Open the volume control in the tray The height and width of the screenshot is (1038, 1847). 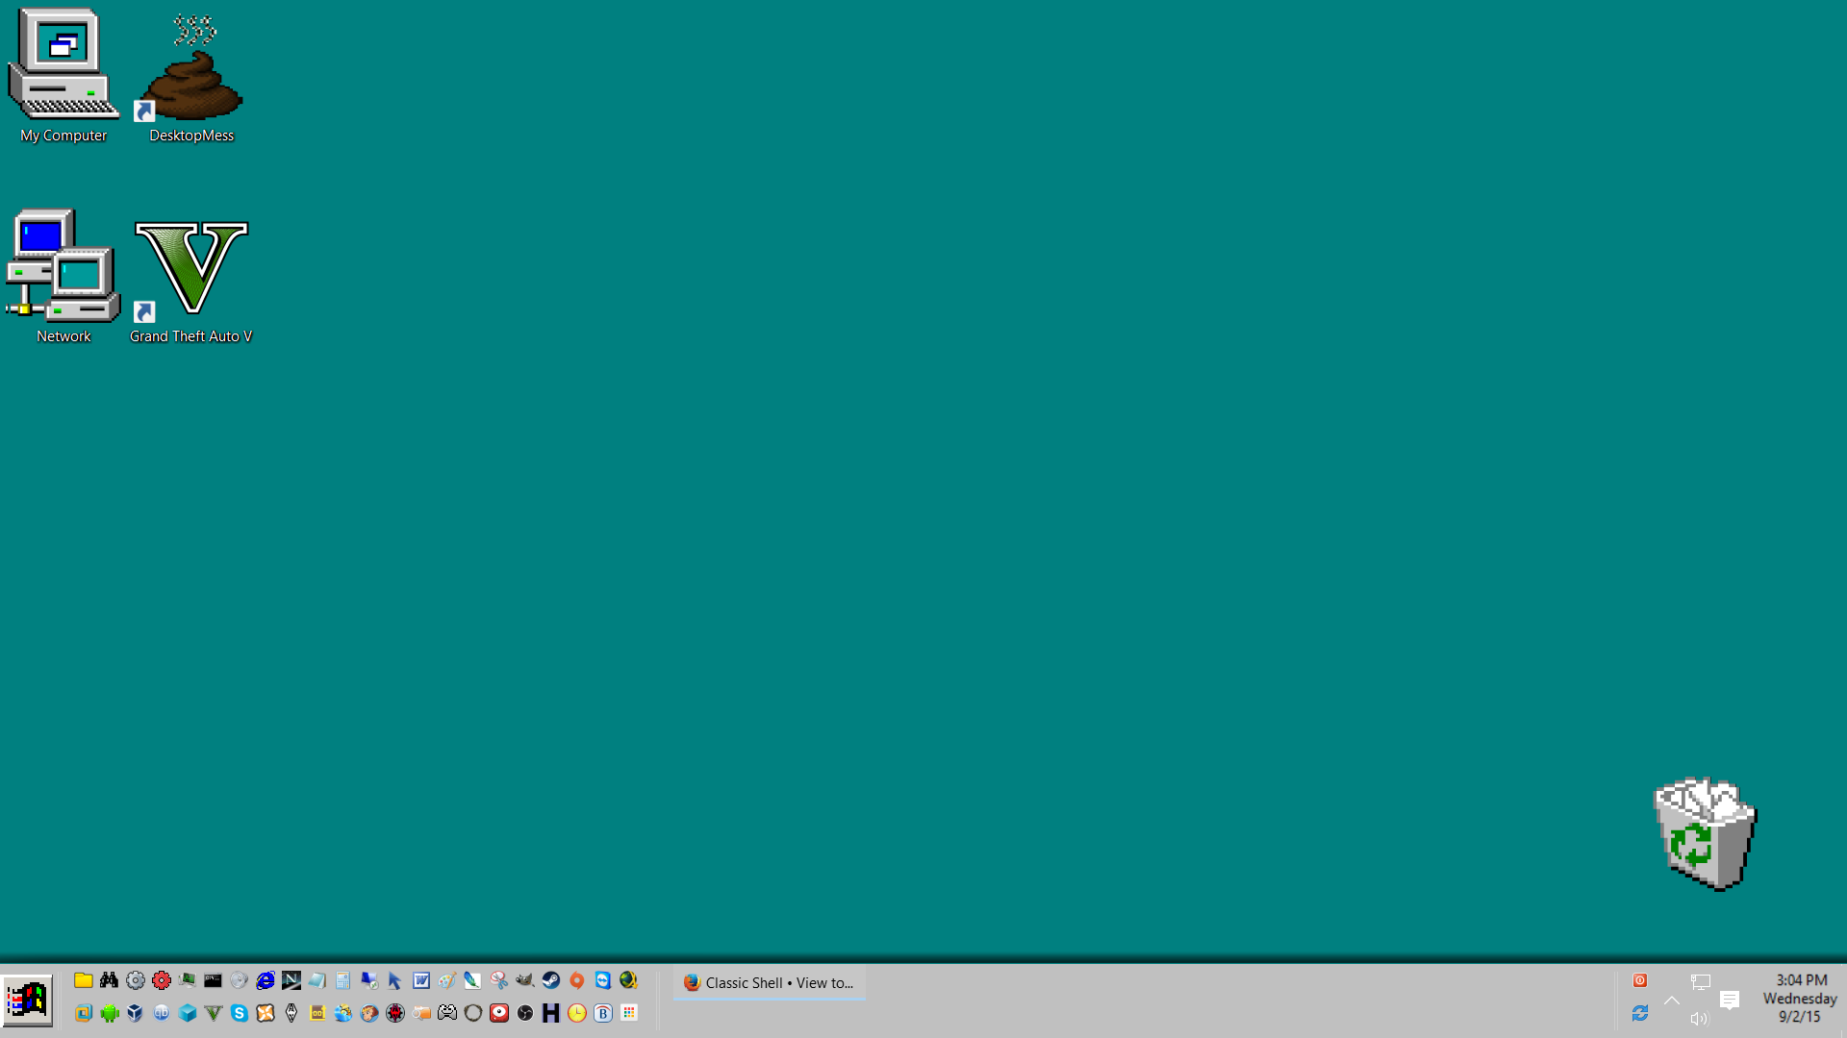click(1700, 1019)
